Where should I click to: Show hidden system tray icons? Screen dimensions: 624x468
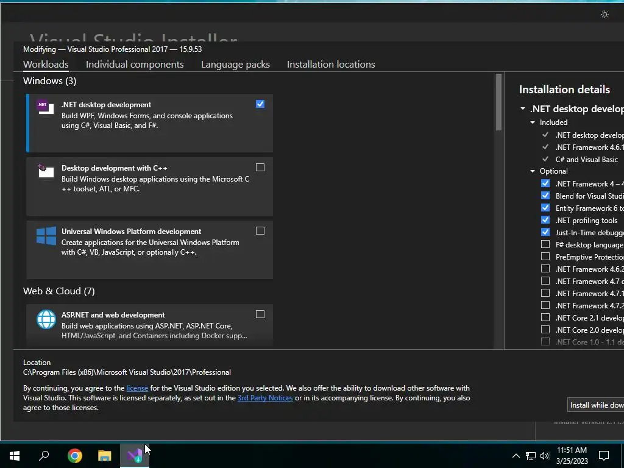516,456
